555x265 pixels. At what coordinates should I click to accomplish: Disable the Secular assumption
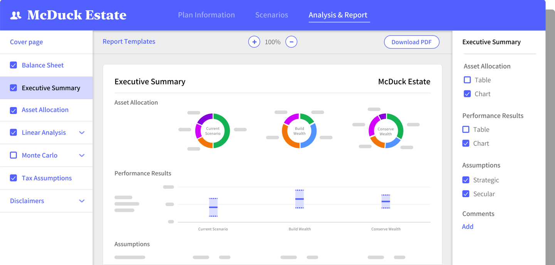pyautogui.click(x=466, y=194)
